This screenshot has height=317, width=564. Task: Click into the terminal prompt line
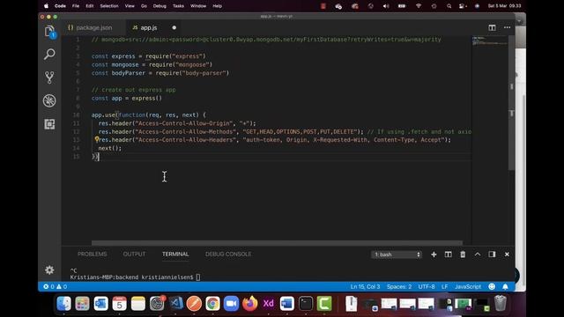click(135, 277)
